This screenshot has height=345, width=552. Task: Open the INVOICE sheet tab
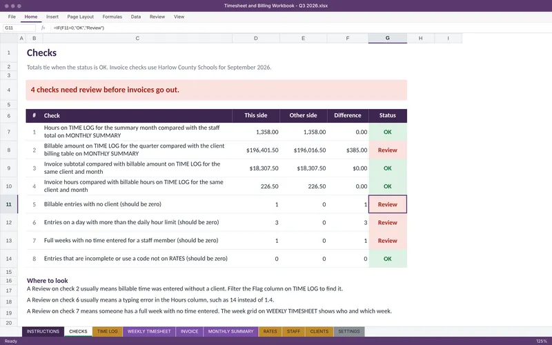(x=189, y=331)
